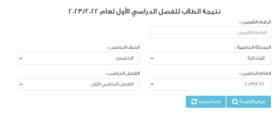The image size is (279, 129).
Task: Open the الفصل الدراسى dropdown showing الفصل الدراسي الأول
Action: [79, 84]
